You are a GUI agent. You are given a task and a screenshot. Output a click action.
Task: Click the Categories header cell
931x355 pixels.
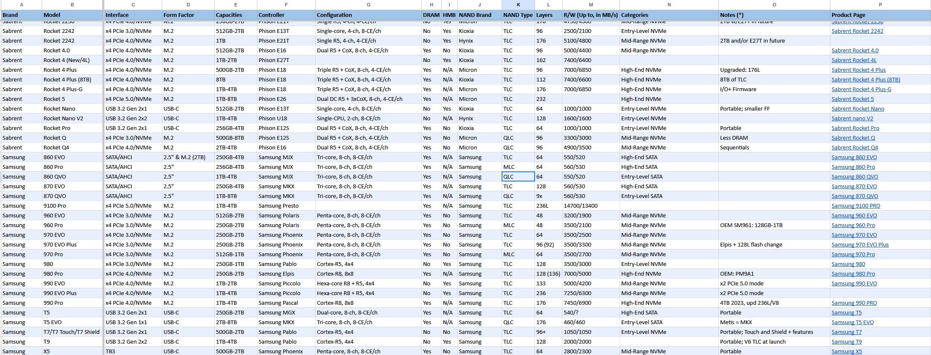click(669, 15)
